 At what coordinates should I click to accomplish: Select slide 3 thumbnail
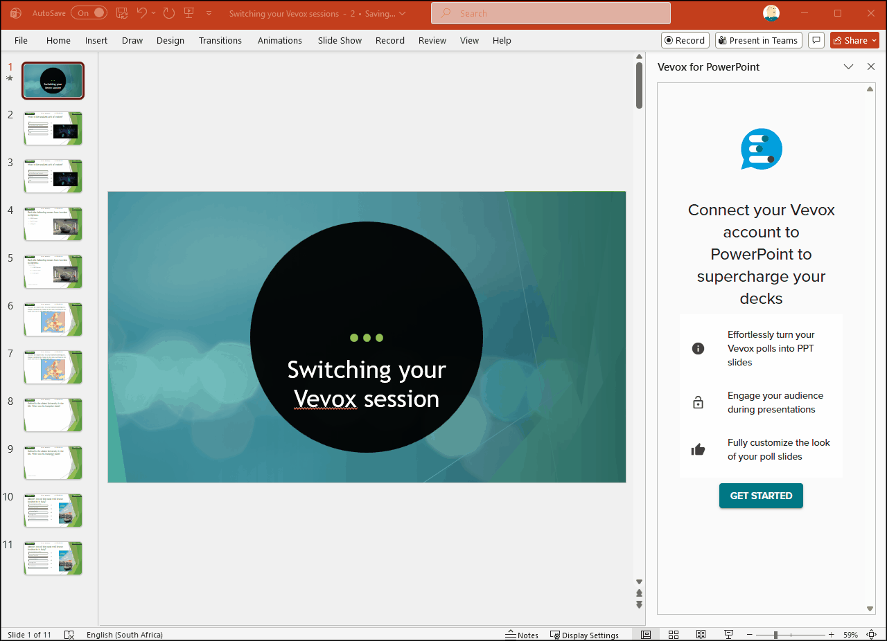[x=53, y=176]
